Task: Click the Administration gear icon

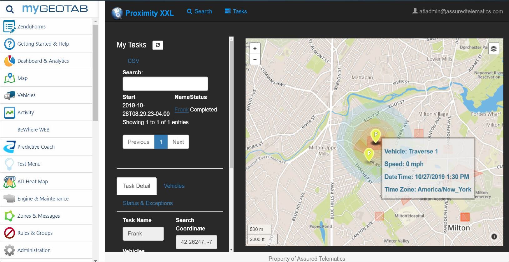Action: (9, 250)
